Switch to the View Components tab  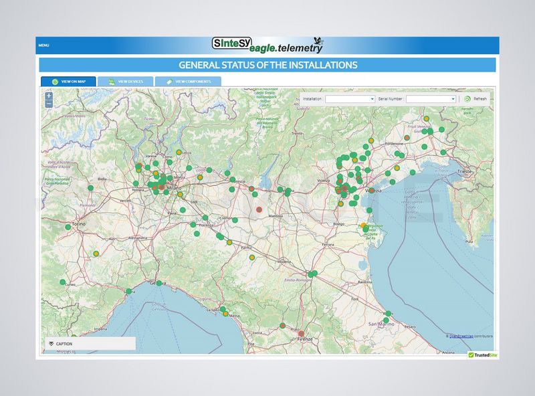tap(188, 82)
